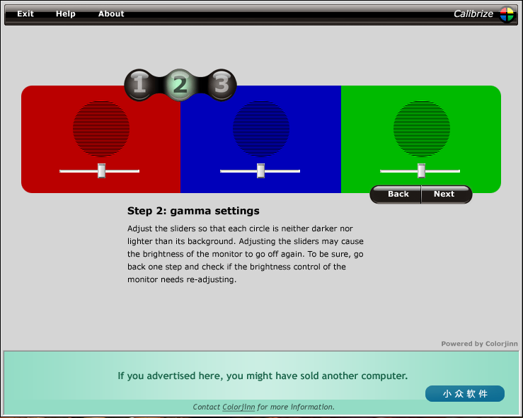This screenshot has width=523, height=418.
Task: Go to step 1 circle indicator
Action: point(139,86)
